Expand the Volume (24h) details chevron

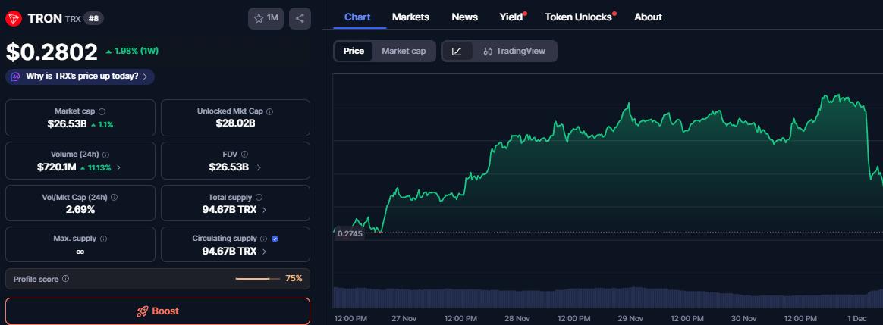118,167
